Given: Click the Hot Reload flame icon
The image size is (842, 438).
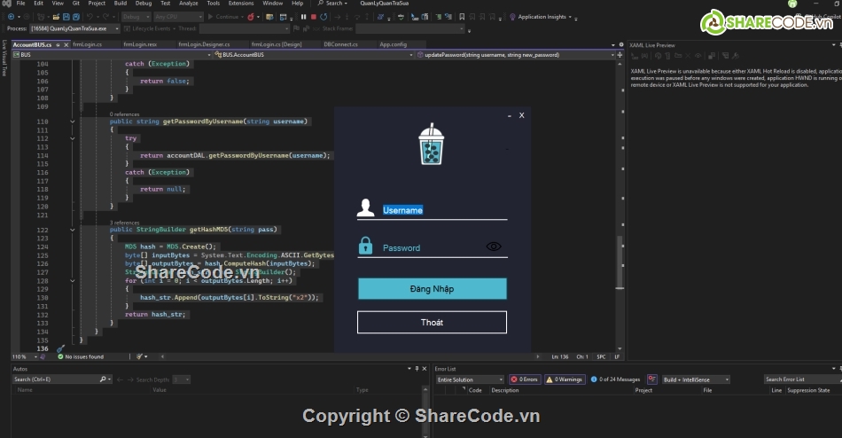Looking at the screenshot, I should tap(253, 16).
